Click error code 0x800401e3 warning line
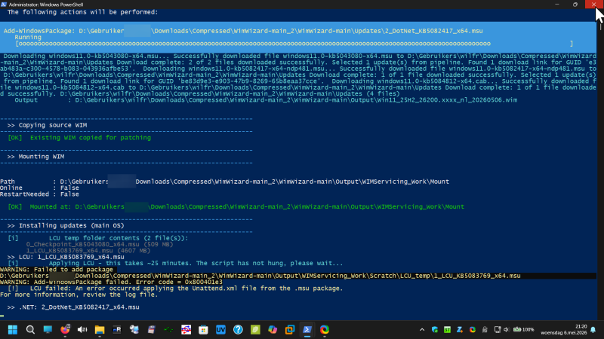The height and width of the screenshot is (339, 604). [x=111, y=282]
